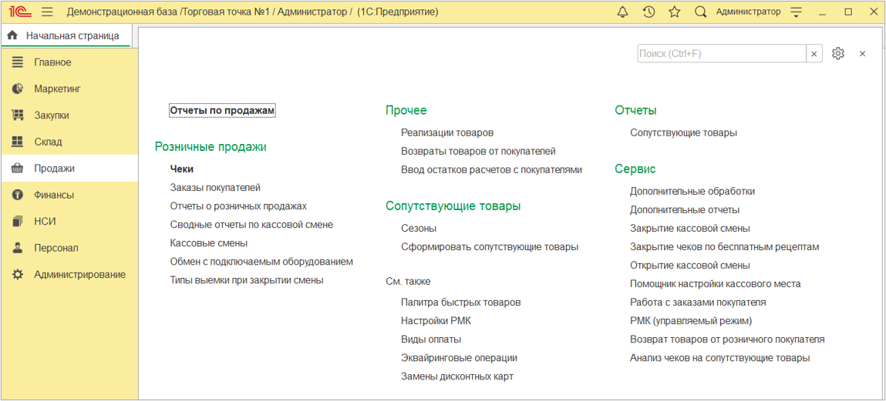Open Помощник настройки кассового места
The height and width of the screenshot is (401, 886).
tap(716, 284)
